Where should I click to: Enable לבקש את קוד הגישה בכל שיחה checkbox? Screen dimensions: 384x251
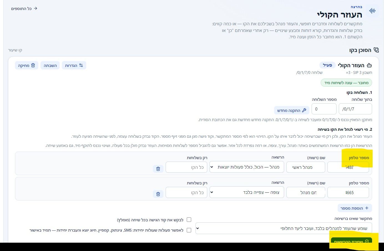coord(189,220)
